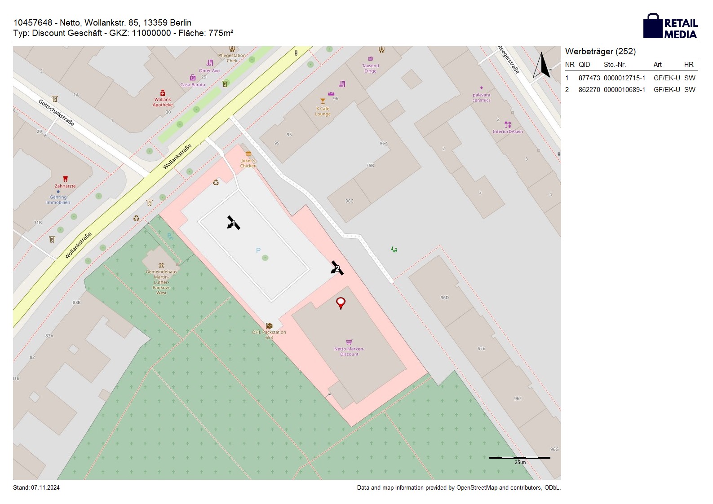Select table row with QID 862270
713x504 pixels.
(x=631, y=90)
